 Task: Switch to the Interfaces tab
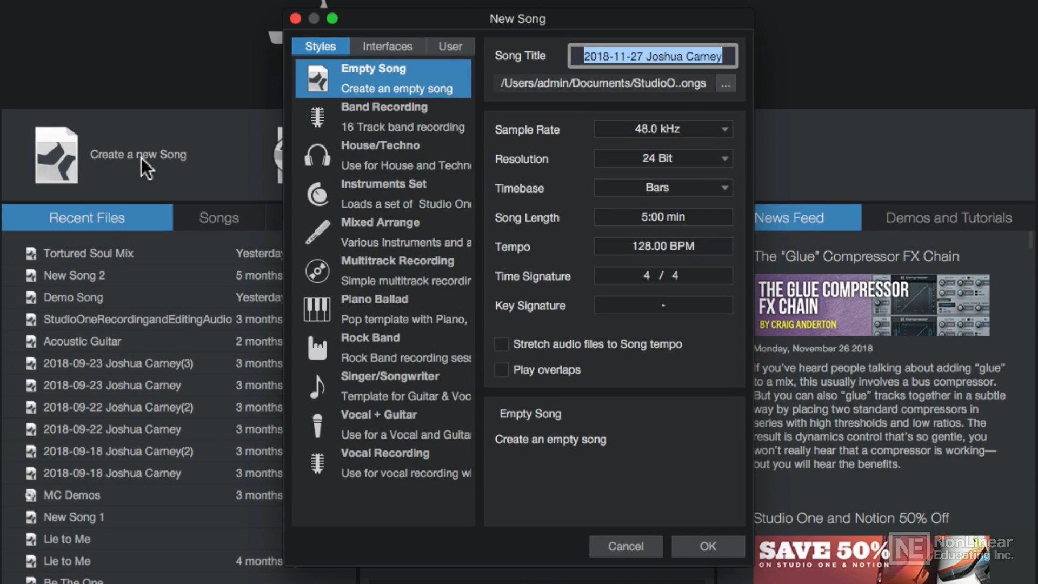click(388, 47)
